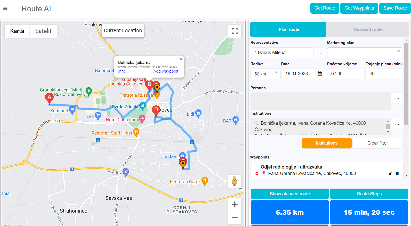Viewport: 411px width, 226px height.
Task: Click the Street View pegman icon
Action: point(235,181)
